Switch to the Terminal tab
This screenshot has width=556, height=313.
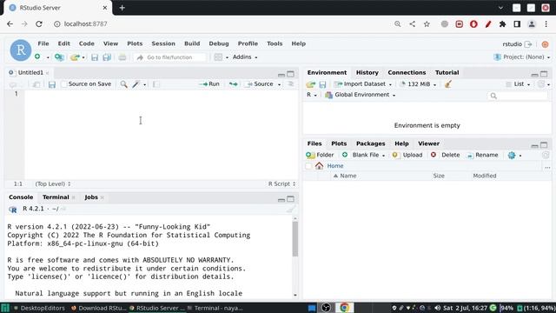pyautogui.click(x=56, y=197)
